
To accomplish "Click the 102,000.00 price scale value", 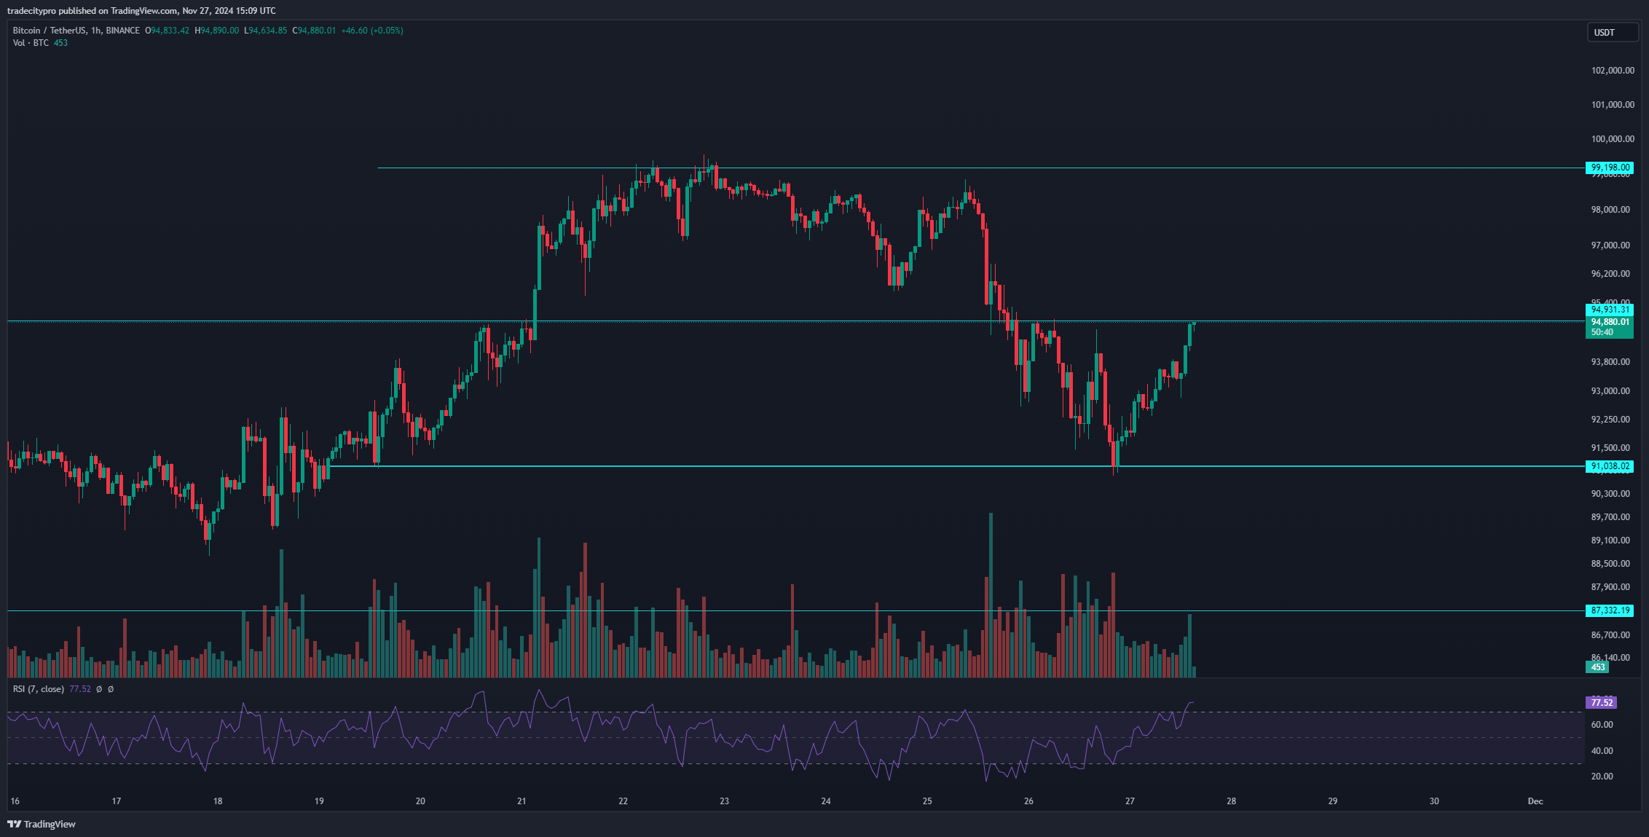I will coord(1613,71).
